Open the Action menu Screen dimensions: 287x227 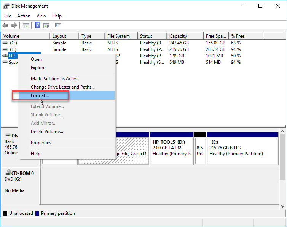pos(24,16)
